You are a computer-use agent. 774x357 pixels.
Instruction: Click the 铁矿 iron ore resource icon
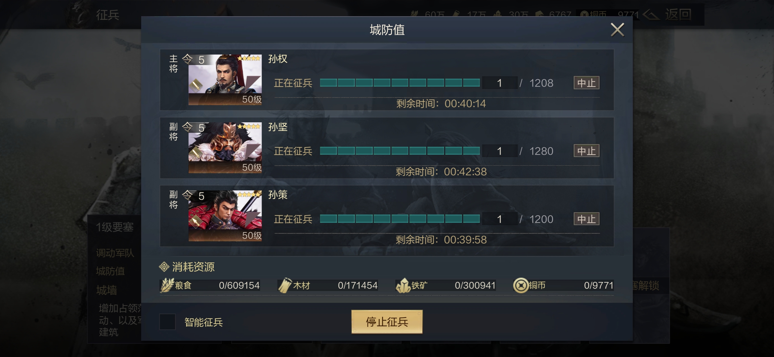403,285
